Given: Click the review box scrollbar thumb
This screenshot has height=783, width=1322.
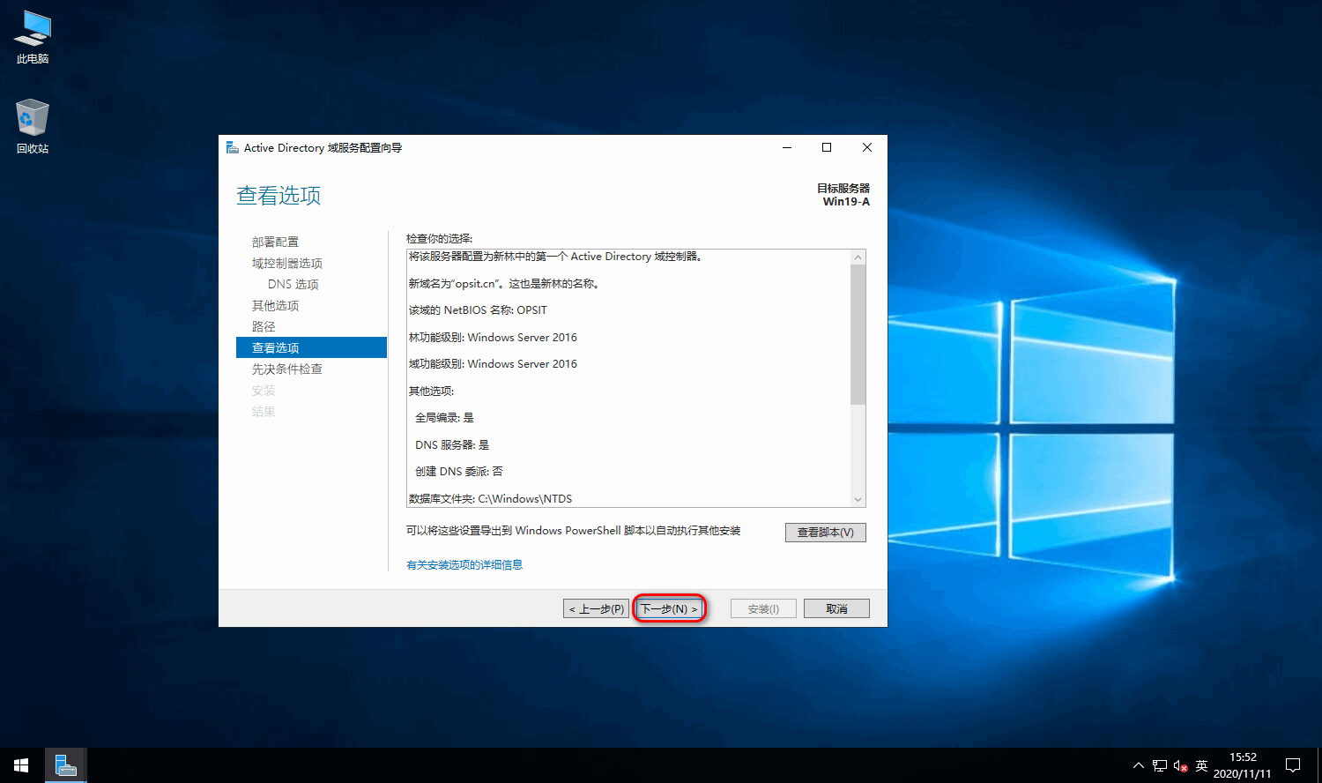Looking at the screenshot, I should [x=858, y=334].
